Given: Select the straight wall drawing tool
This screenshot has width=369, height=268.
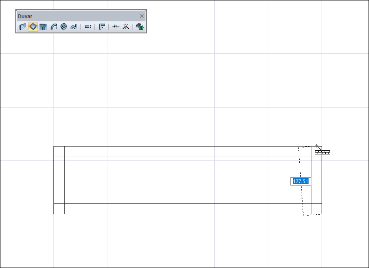Looking at the screenshot, I should 23,27.
